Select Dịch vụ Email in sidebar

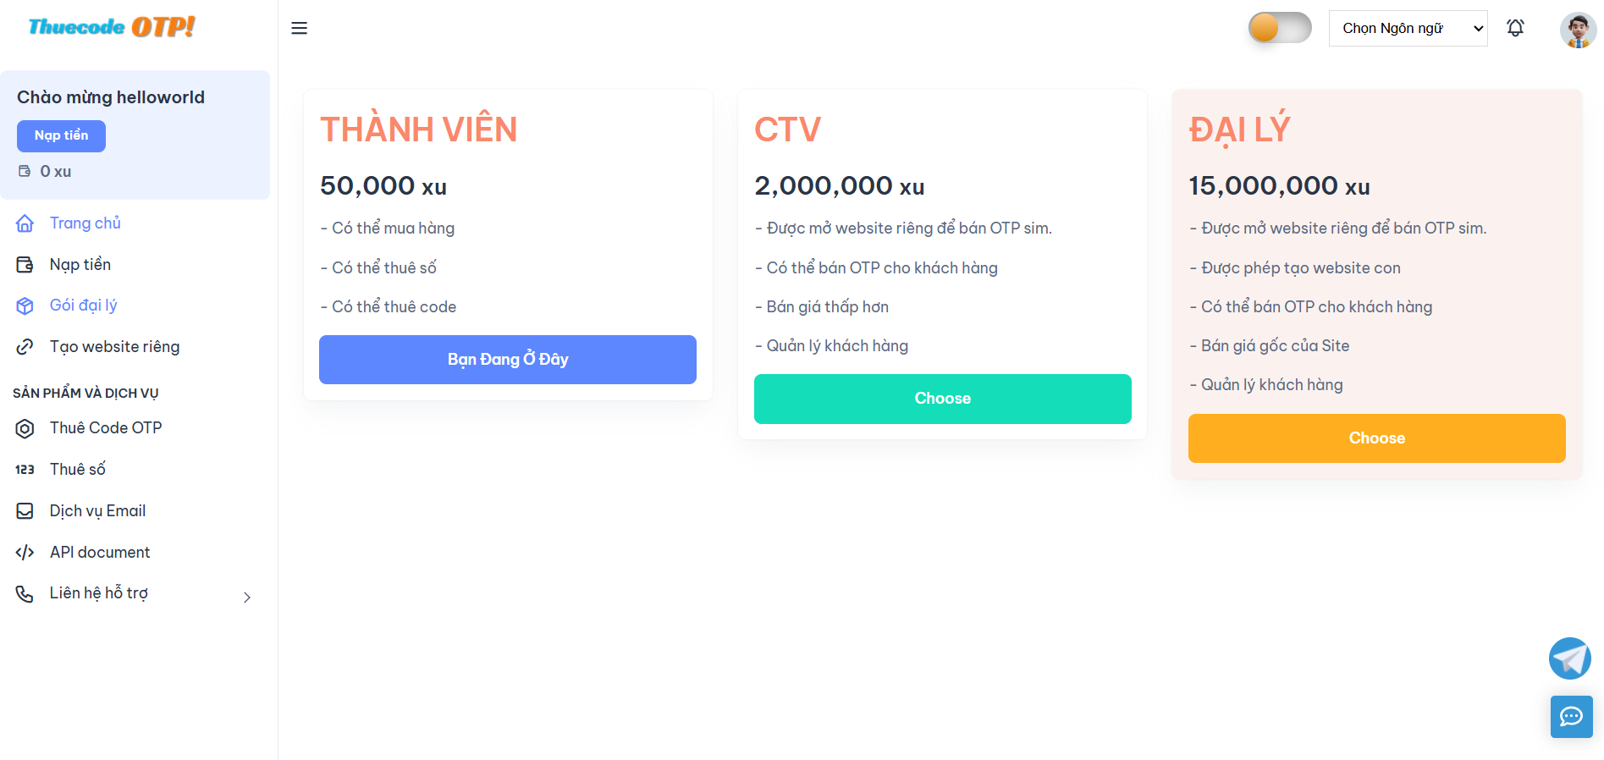pos(97,511)
